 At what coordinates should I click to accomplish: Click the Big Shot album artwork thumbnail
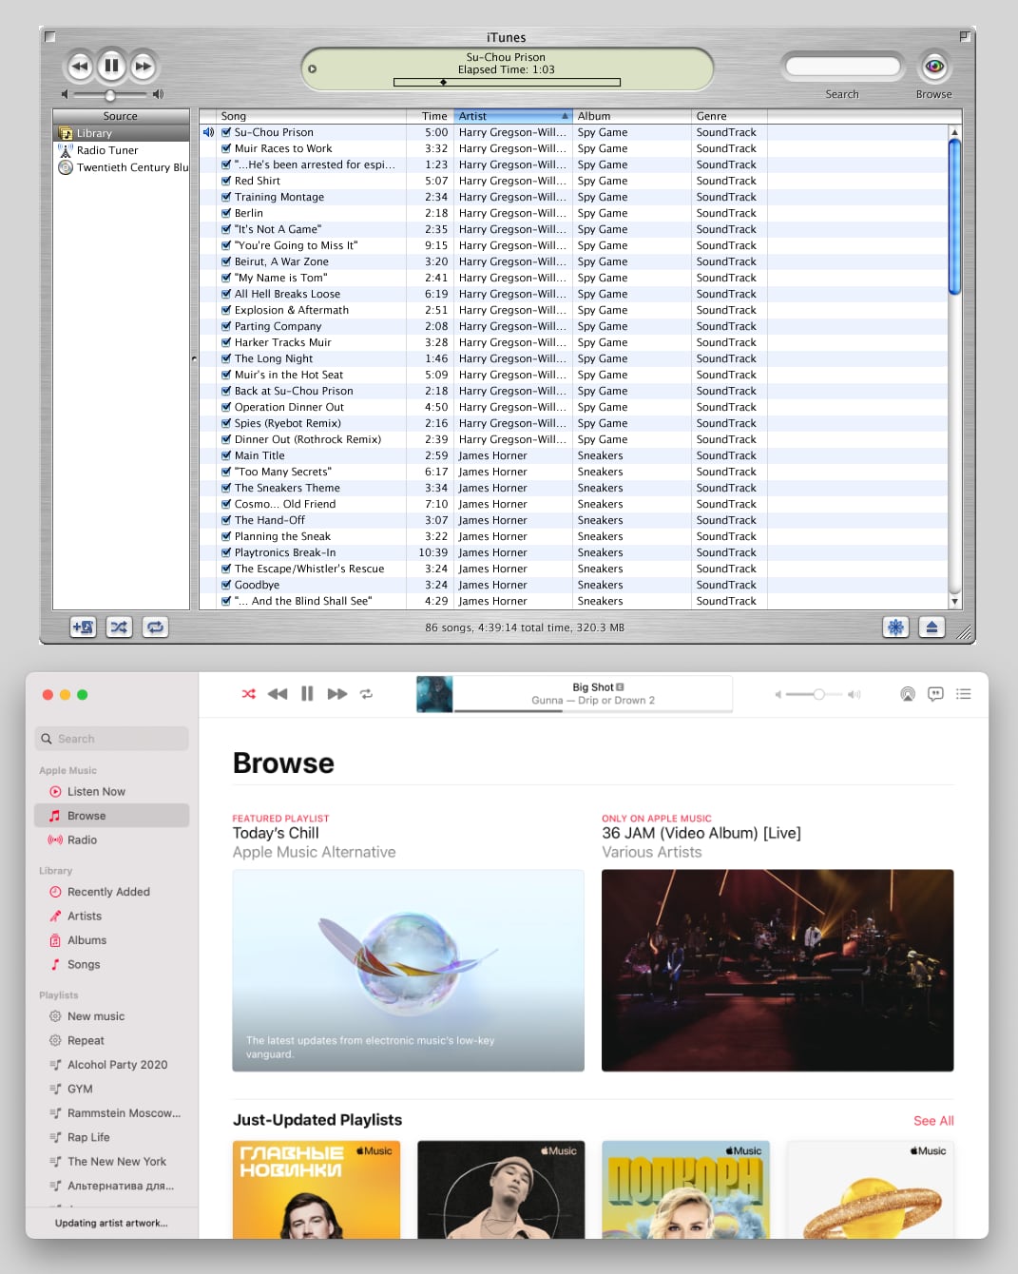[434, 694]
